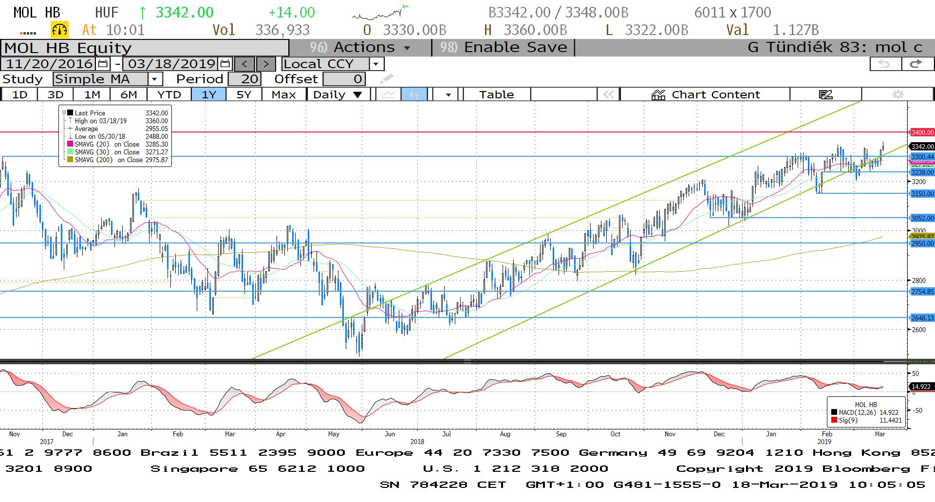Select the 2754.85 horizontal line label
Screen dimensions: 935x502
(x=922, y=292)
